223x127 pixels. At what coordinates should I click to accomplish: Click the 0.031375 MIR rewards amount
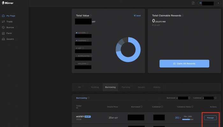point(159,21)
